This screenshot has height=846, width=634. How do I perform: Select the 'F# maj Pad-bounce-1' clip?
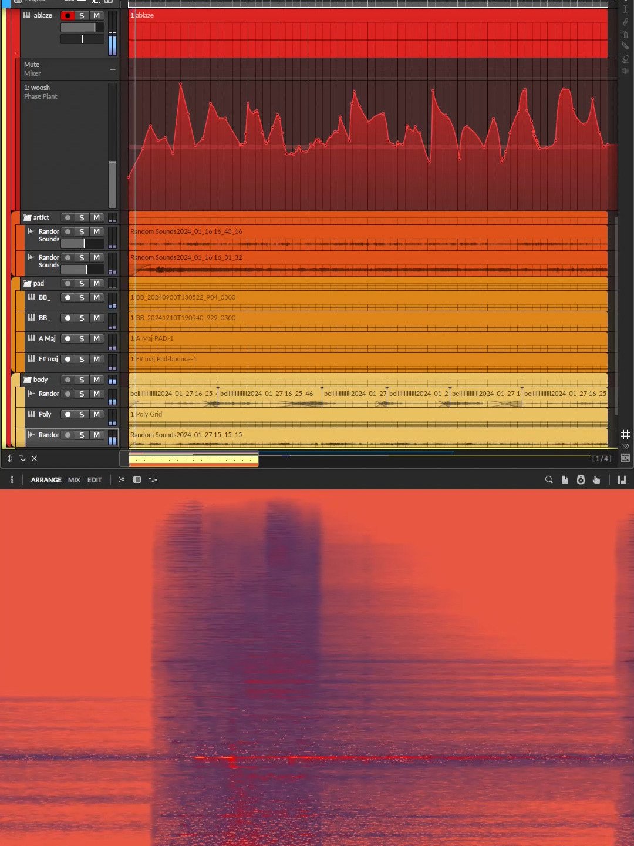368,362
